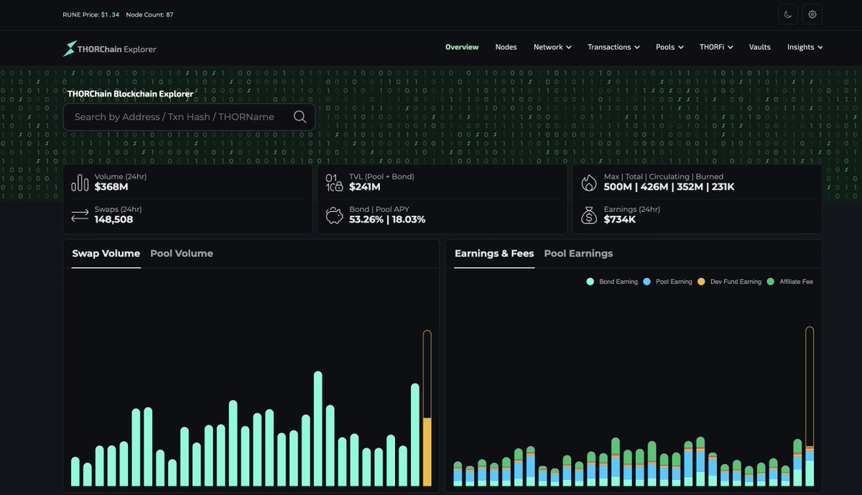Open the Overview nav item
The width and height of the screenshot is (862, 495).
(462, 47)
